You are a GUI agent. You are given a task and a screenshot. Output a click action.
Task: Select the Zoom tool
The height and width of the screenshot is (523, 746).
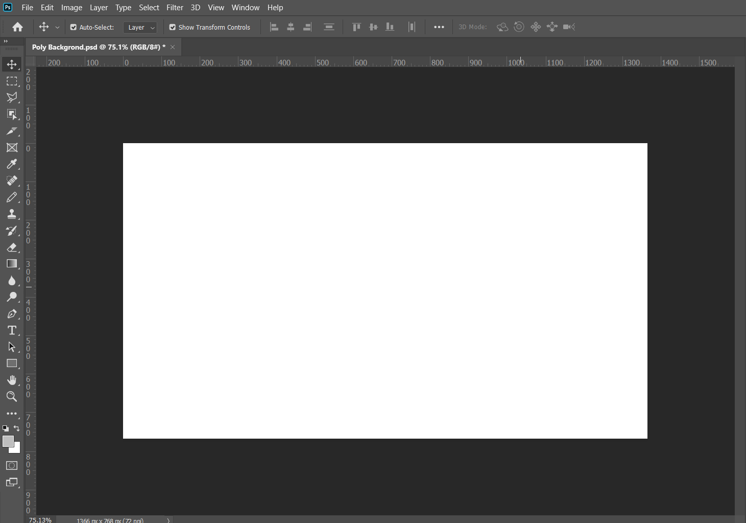[x=12, y=396]
